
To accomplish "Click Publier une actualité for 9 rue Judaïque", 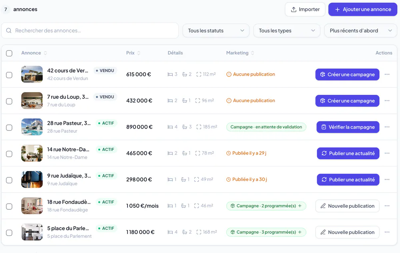I will [x=348, y=180].
